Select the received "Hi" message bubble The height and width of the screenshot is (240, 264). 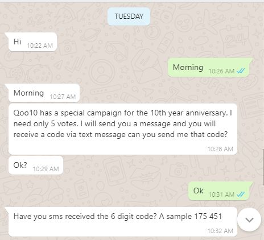point(32,42)
